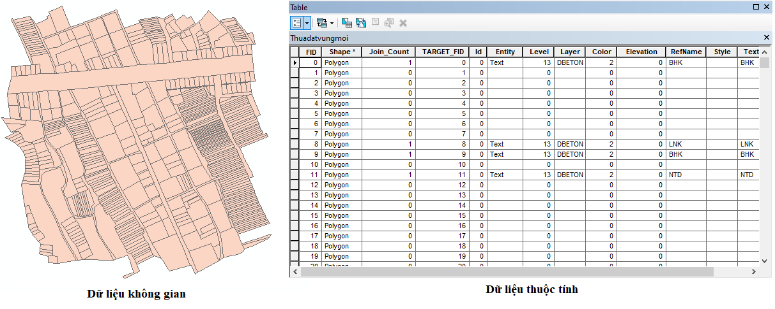Screen dimensions: 775x309
Task: Click the Entity column header
Action: coord(505,52)
